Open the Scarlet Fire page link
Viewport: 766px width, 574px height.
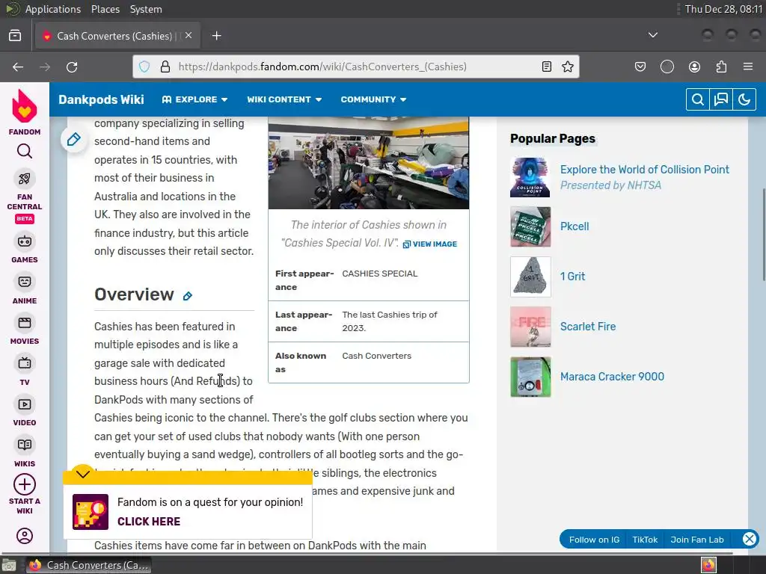(588, 327)
